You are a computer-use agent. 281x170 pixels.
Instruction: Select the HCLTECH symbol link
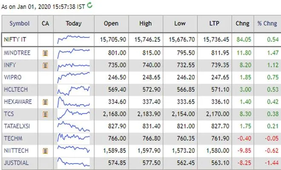pos(15,90)
